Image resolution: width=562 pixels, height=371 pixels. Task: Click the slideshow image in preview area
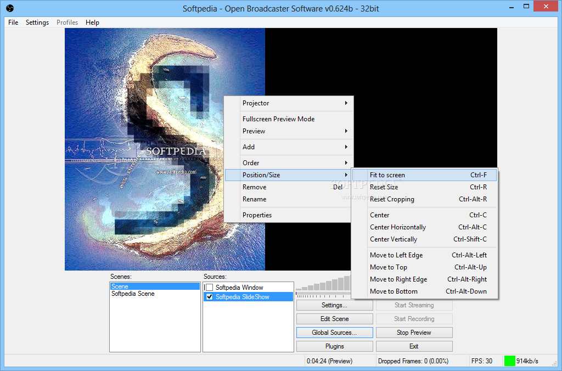pyautogui.click(x=165, y=149)
